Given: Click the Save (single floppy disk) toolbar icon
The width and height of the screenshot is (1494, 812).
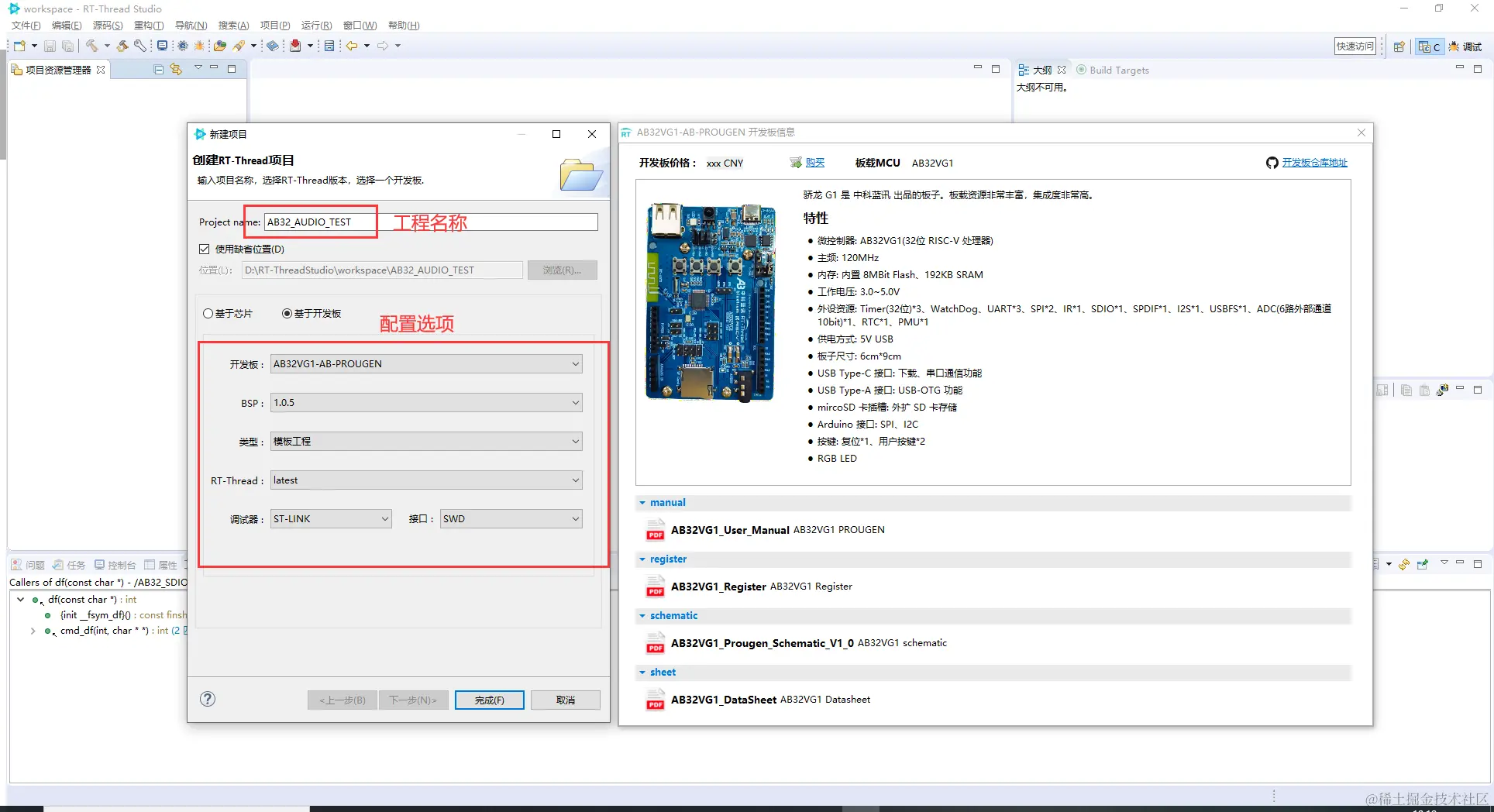Looking at the screenshot, I should tap(50, 46).
